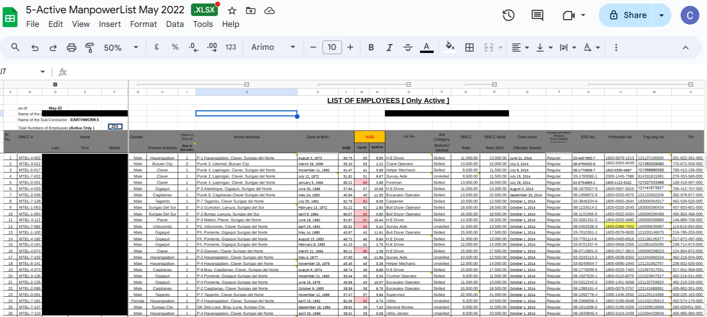Select column J header

(x=247, y=92)
